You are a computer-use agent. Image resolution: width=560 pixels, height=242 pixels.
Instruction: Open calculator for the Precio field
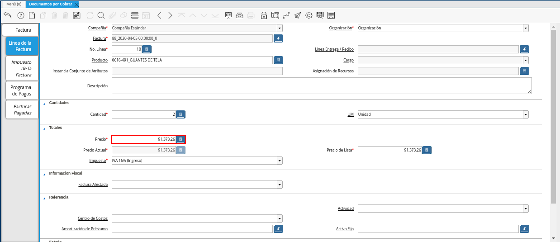tap(180, 139)
